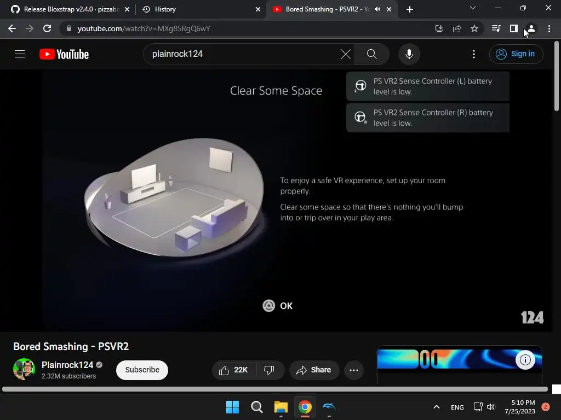Bookmark this page with the star
This screenshot has height=420, width=561.
[x=474, y=28]
